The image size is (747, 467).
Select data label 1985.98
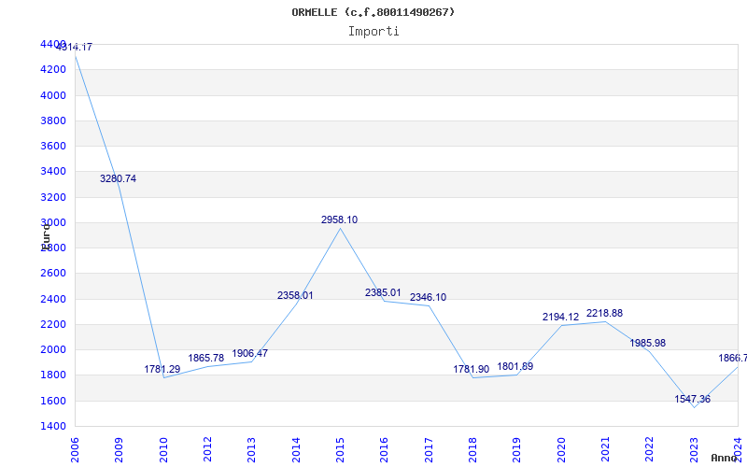click(x=648, y=343)
